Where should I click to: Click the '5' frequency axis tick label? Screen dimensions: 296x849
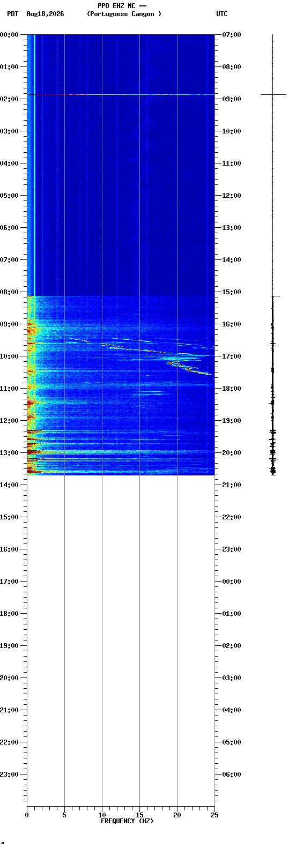[64, 815]
